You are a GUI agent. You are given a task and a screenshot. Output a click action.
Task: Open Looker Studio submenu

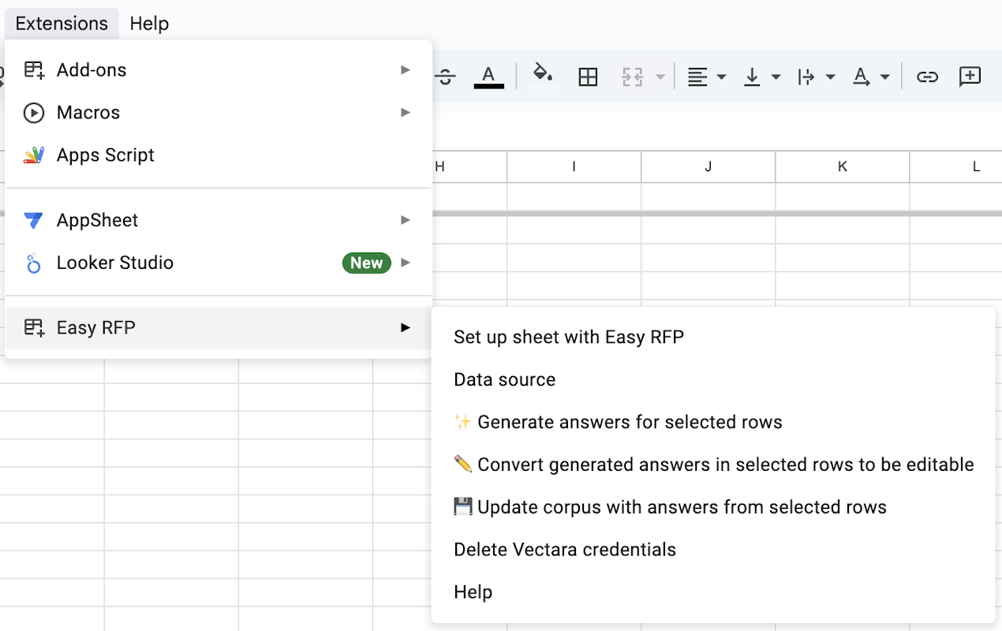tap(219, 263)
